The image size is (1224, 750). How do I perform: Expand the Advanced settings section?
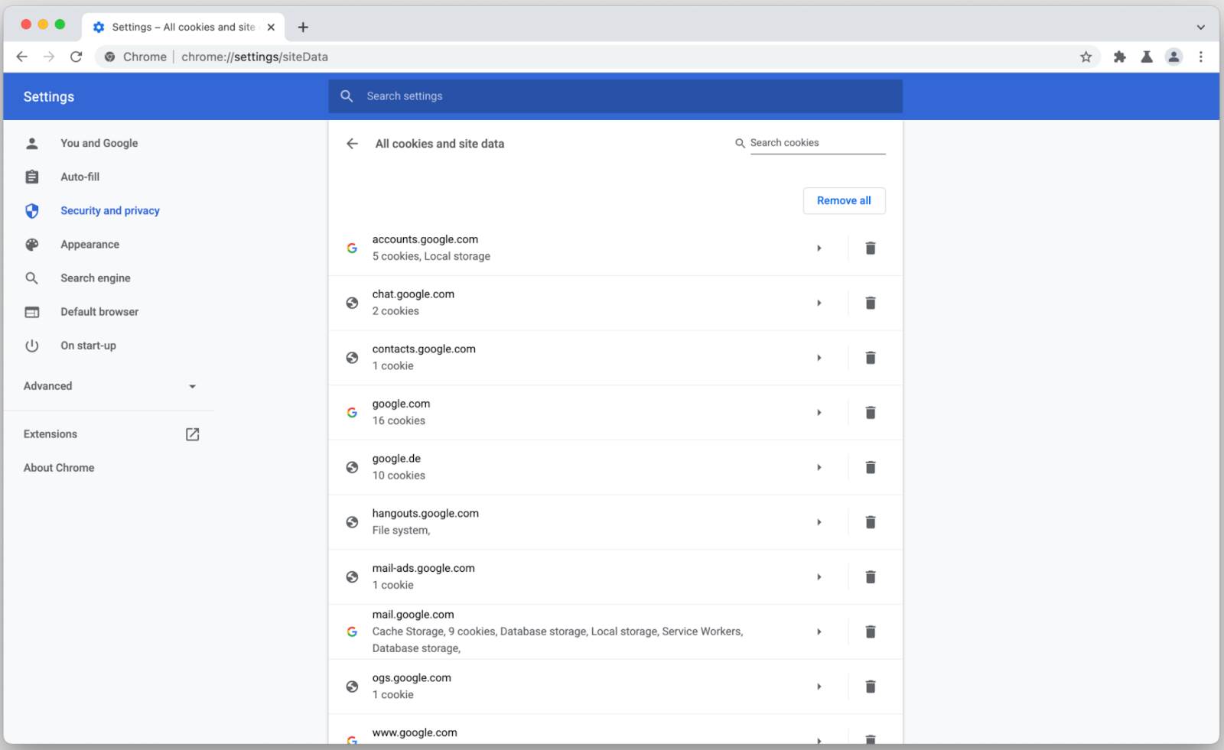pyautogui.click(x=192, y=386)
